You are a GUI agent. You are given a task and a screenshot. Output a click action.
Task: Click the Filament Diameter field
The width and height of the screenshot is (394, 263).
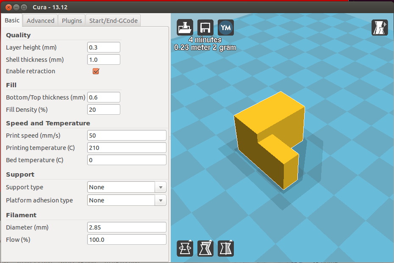126,227
